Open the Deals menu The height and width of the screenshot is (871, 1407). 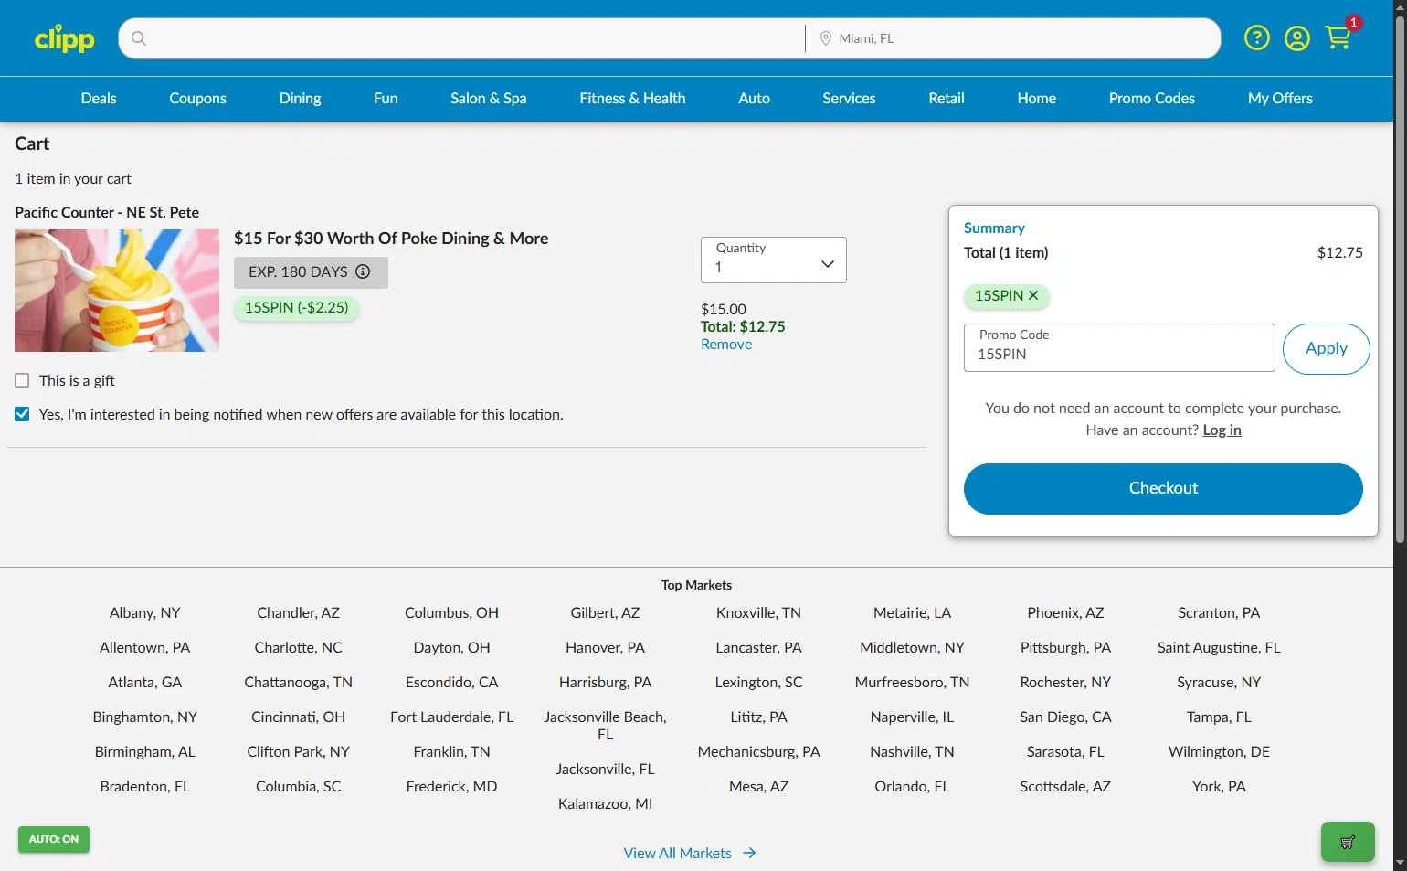coord(99,98)
